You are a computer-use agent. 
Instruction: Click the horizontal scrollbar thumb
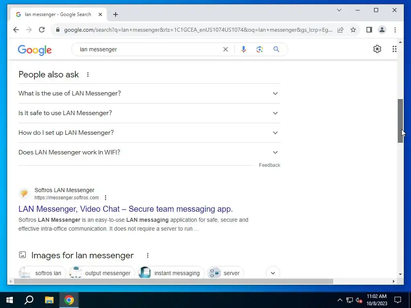pos(173,282)
